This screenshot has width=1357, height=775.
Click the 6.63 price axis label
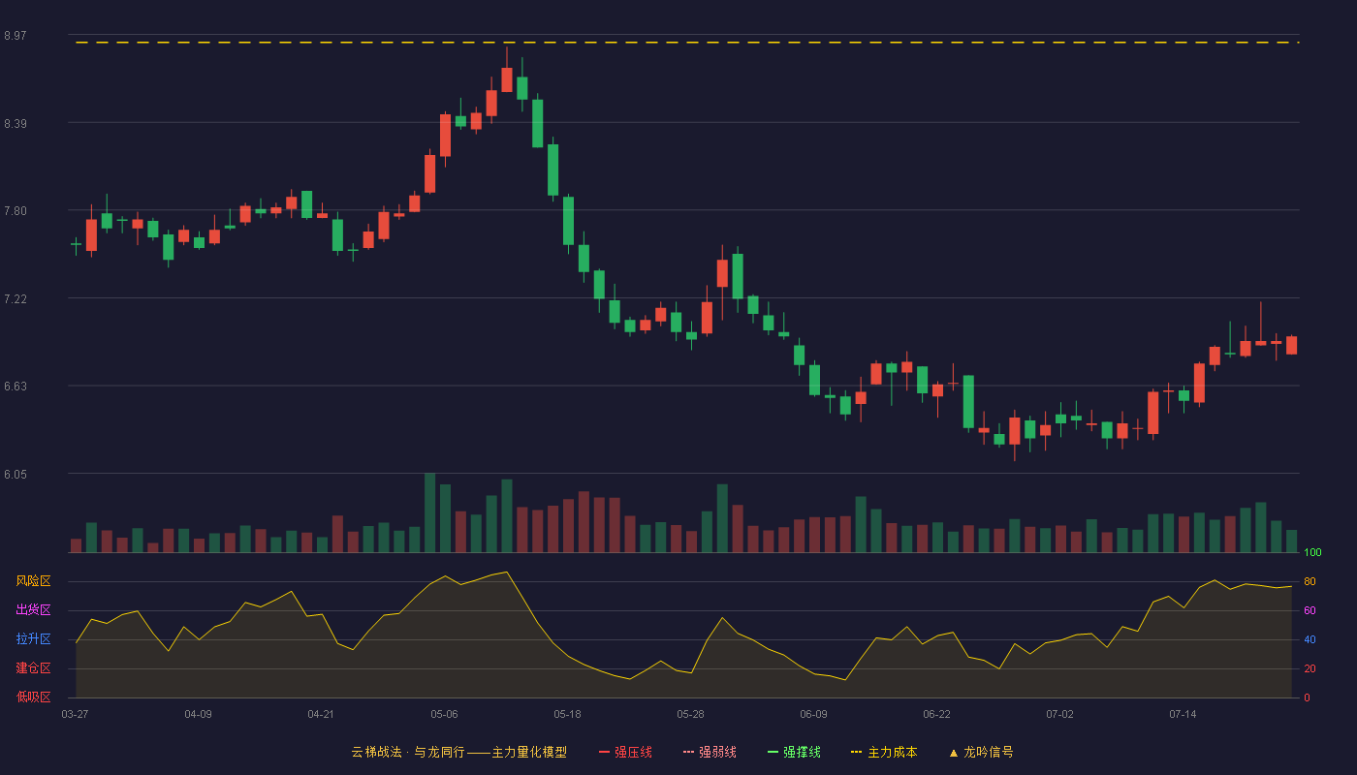coord(15,387)
